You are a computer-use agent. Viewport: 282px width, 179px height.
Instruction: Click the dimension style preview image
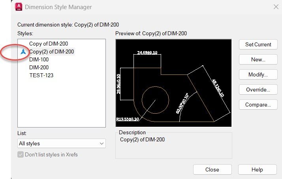click(x=173, y=83)
